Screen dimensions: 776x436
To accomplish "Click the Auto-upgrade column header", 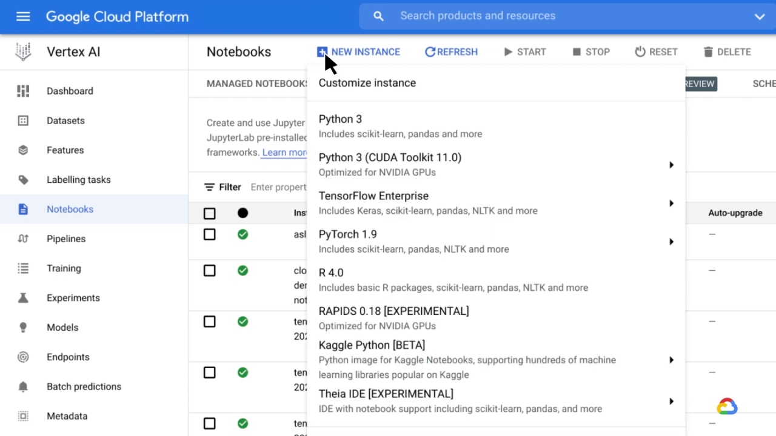I will click(x=735, y=213).
